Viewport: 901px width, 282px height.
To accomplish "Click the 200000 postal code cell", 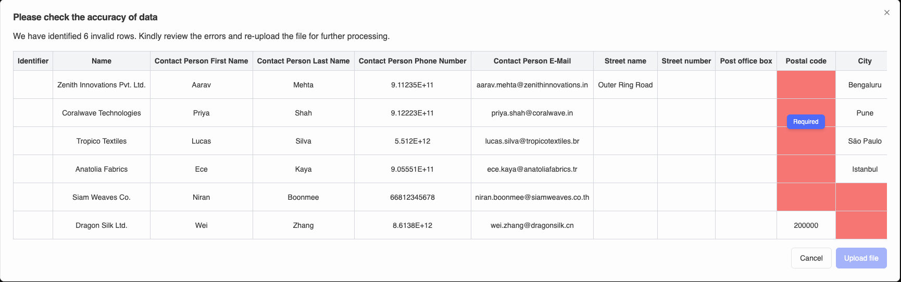I will (806, 225).
